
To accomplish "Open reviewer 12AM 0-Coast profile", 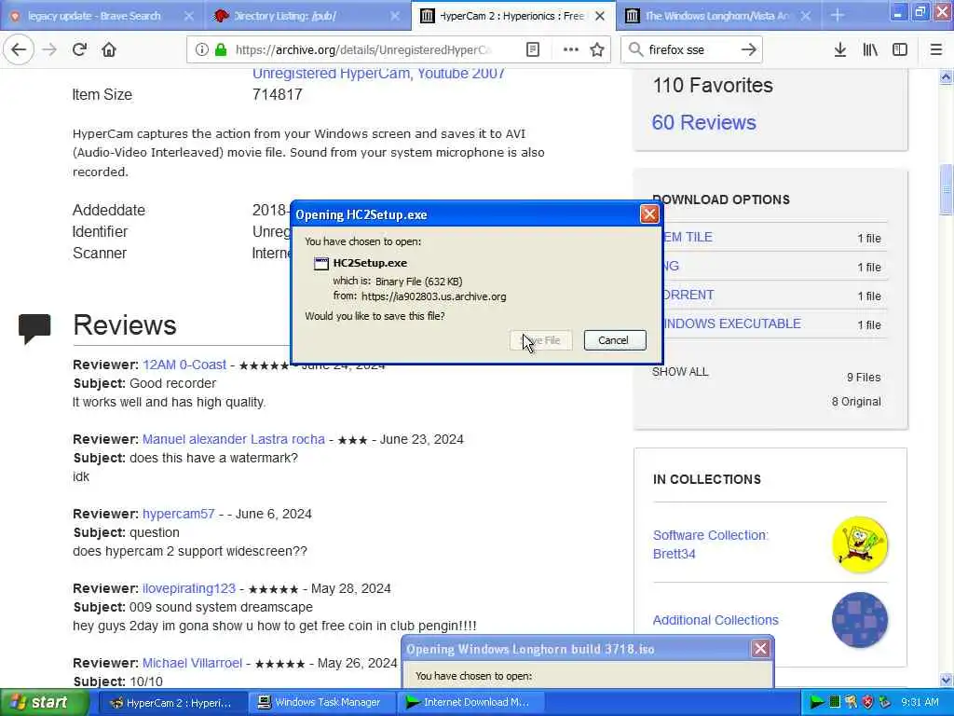I will (x=184, y=365).
